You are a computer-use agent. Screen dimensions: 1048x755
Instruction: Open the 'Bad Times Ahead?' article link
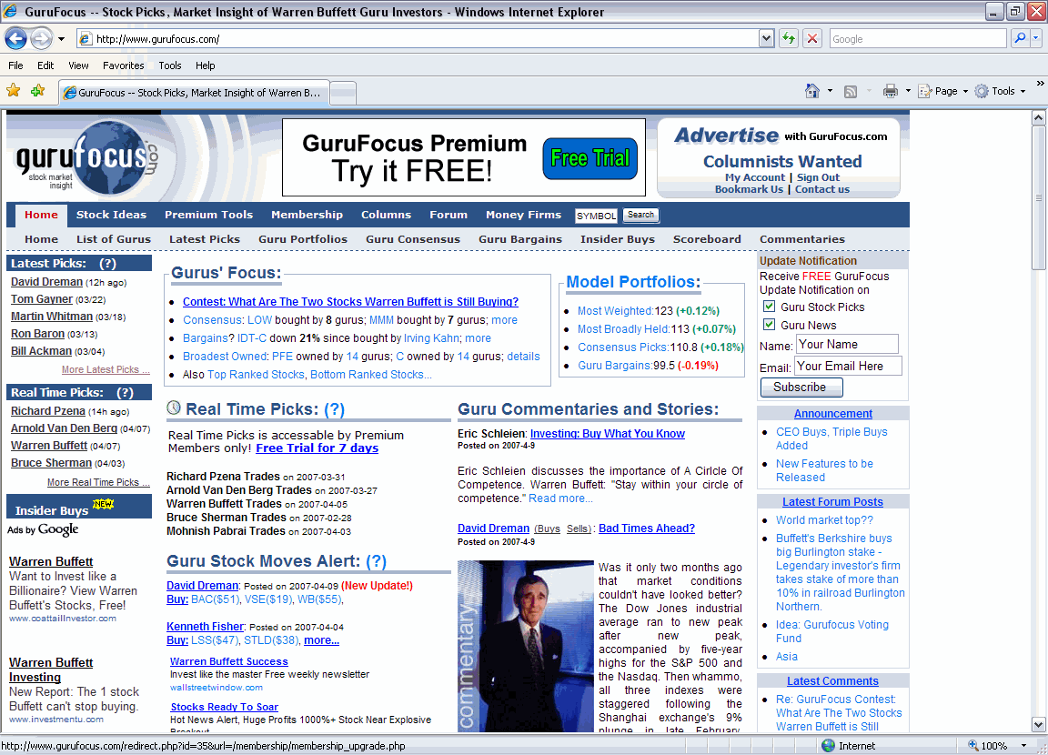646,528
